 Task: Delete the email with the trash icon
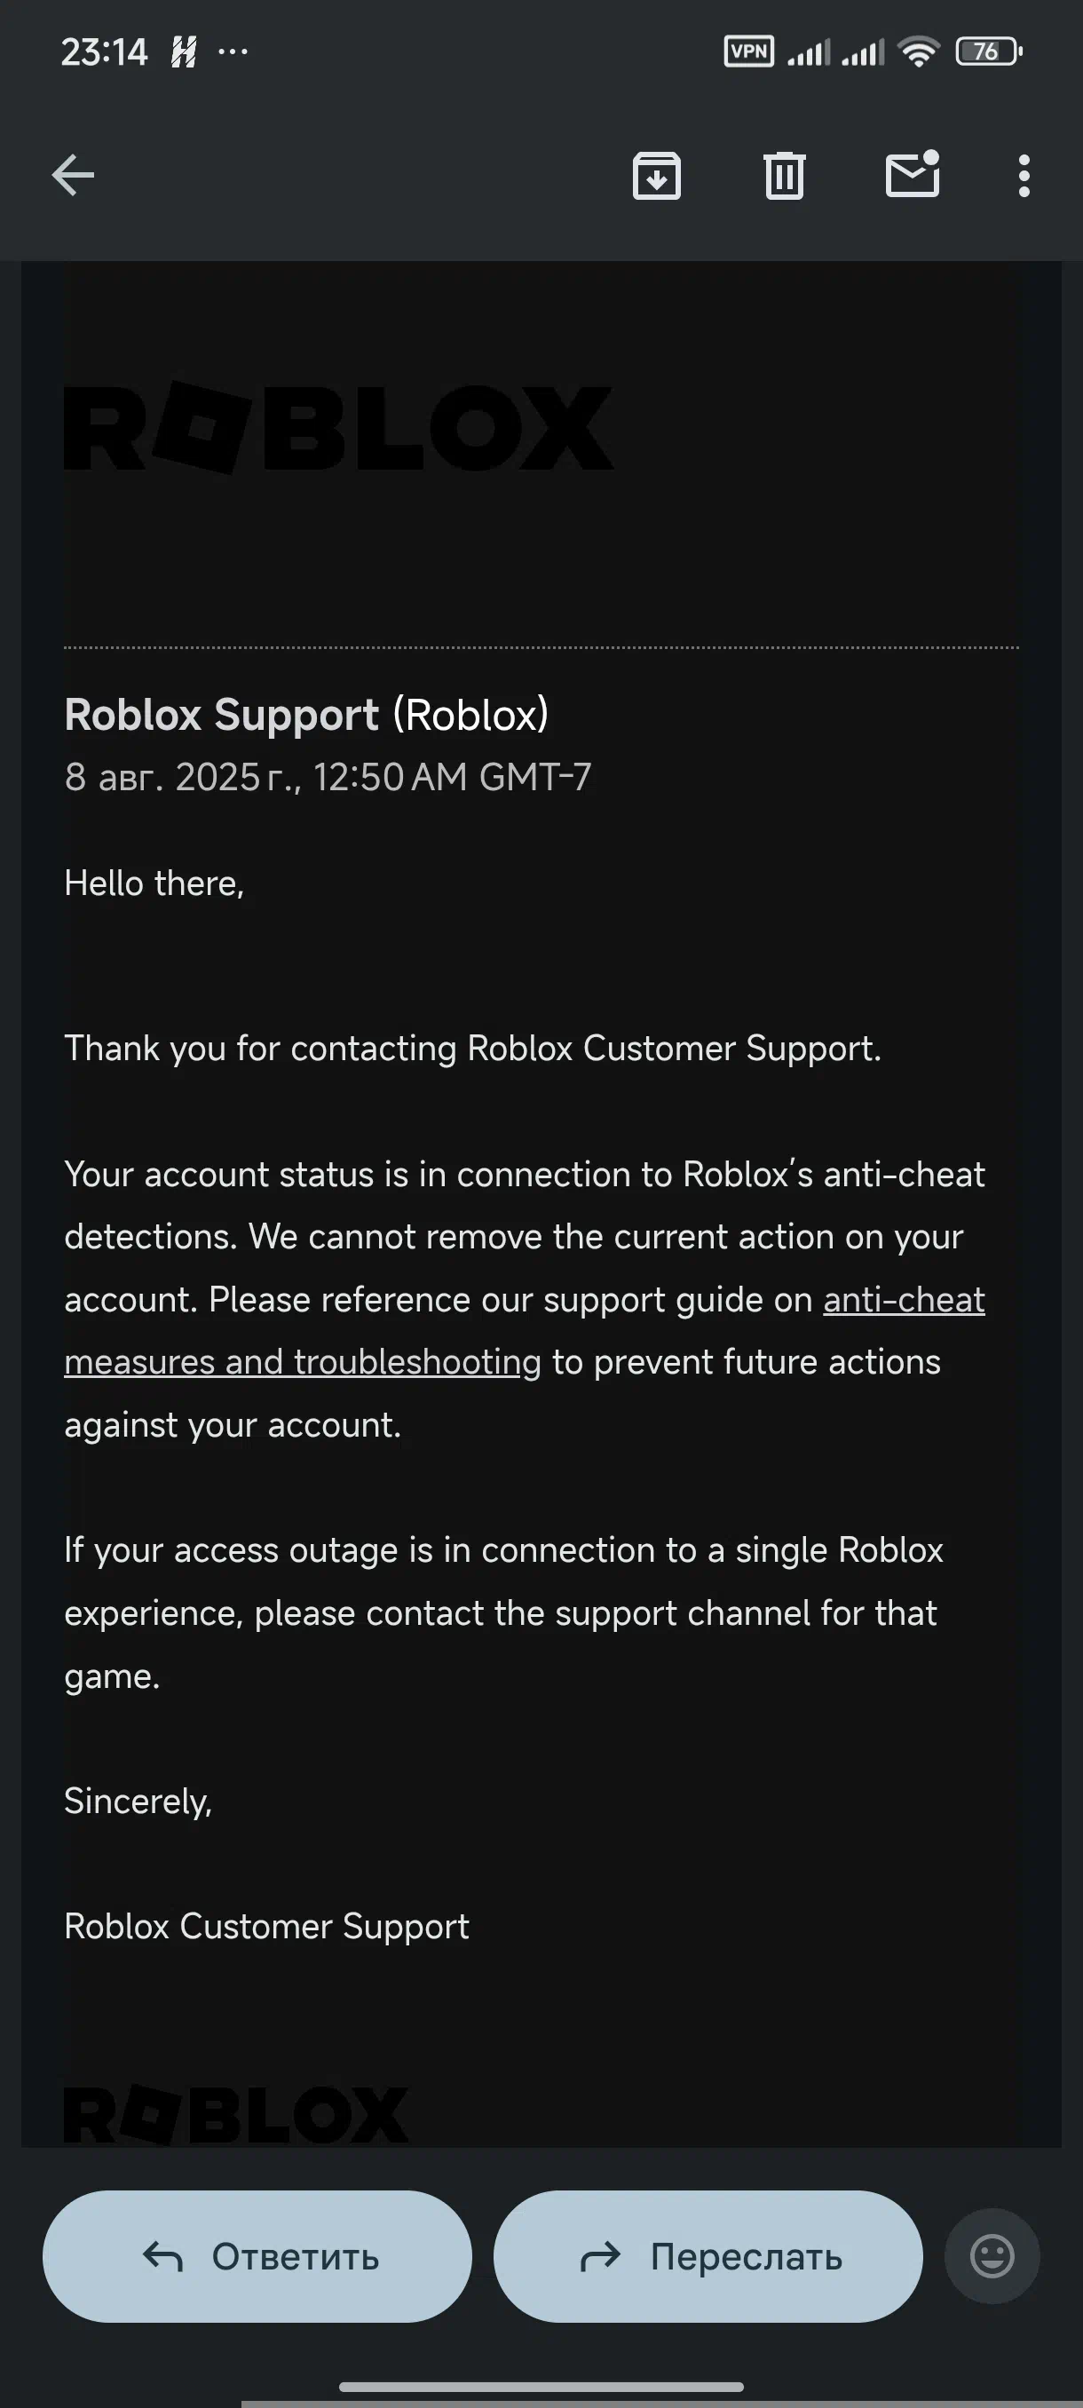pos(784,175)
